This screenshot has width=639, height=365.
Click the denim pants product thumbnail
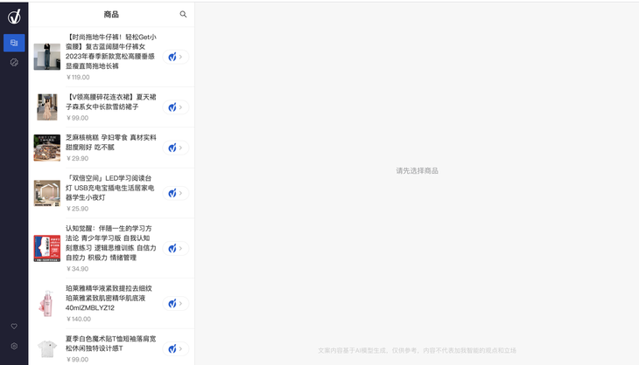click(x=47, y=57)
